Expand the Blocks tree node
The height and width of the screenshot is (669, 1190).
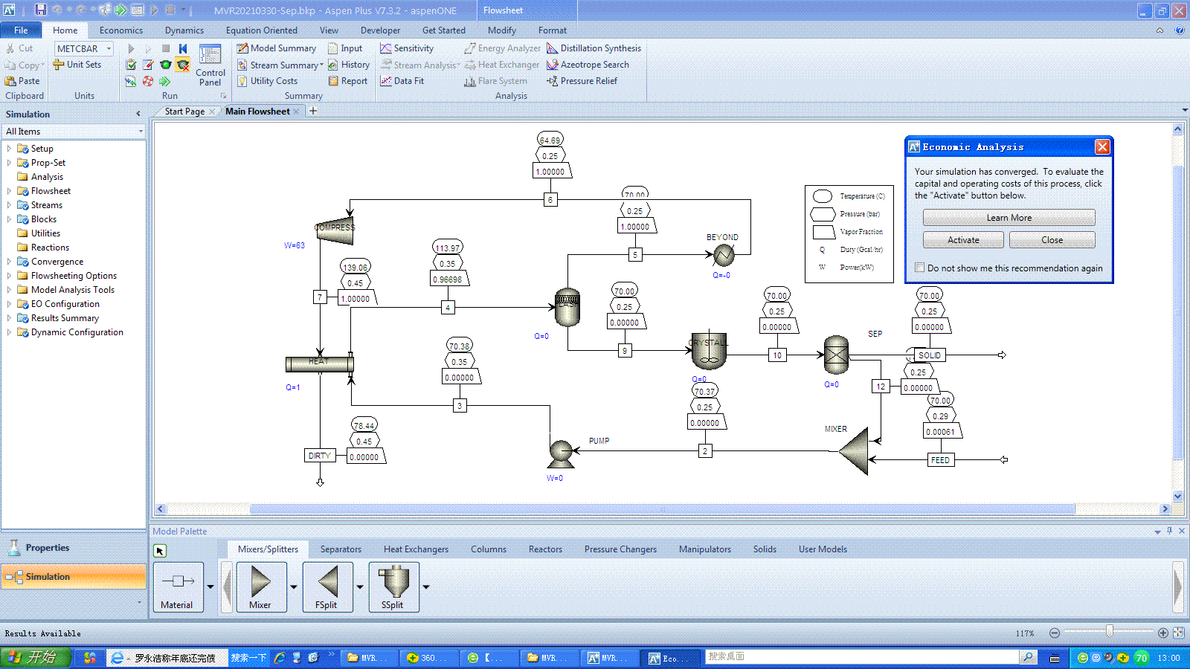point(9,219)
